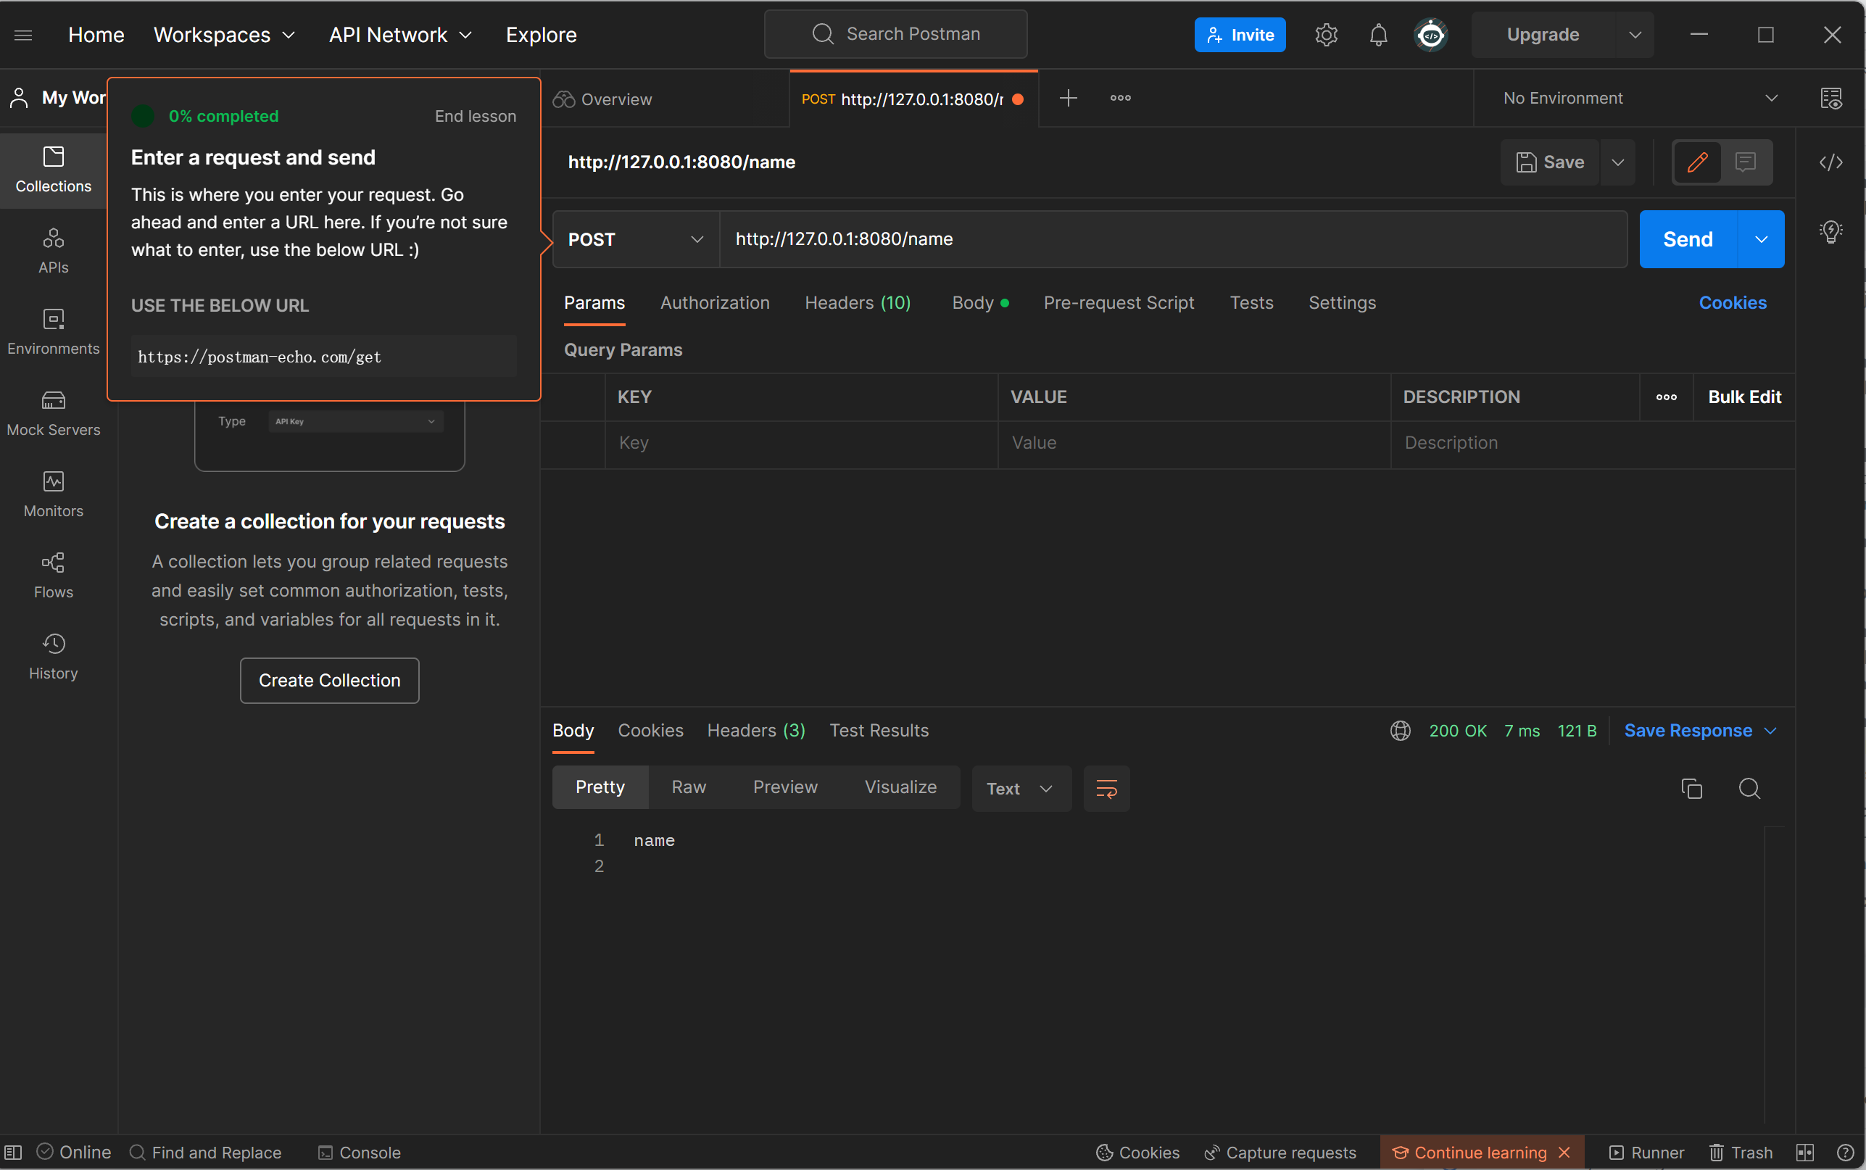Viewport: 1866px width, 1170px height.
Task: Open network information globe icon
Action: coord(1401,731)
